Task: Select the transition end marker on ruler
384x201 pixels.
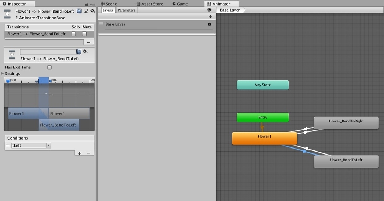Action: click(x=50, y=81)
